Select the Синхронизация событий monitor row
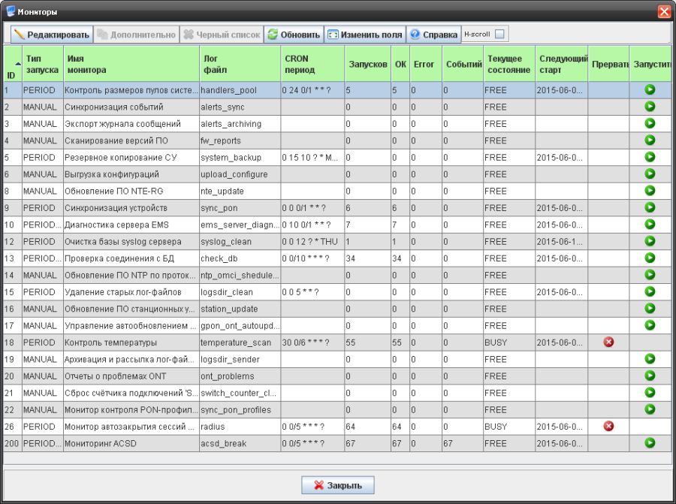Screen dimensions: 676x504 (130, 107)
